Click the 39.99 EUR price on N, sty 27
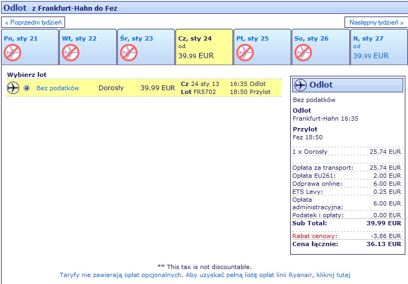The height and width of the screenshot is (284, 408). pos(371,56)
